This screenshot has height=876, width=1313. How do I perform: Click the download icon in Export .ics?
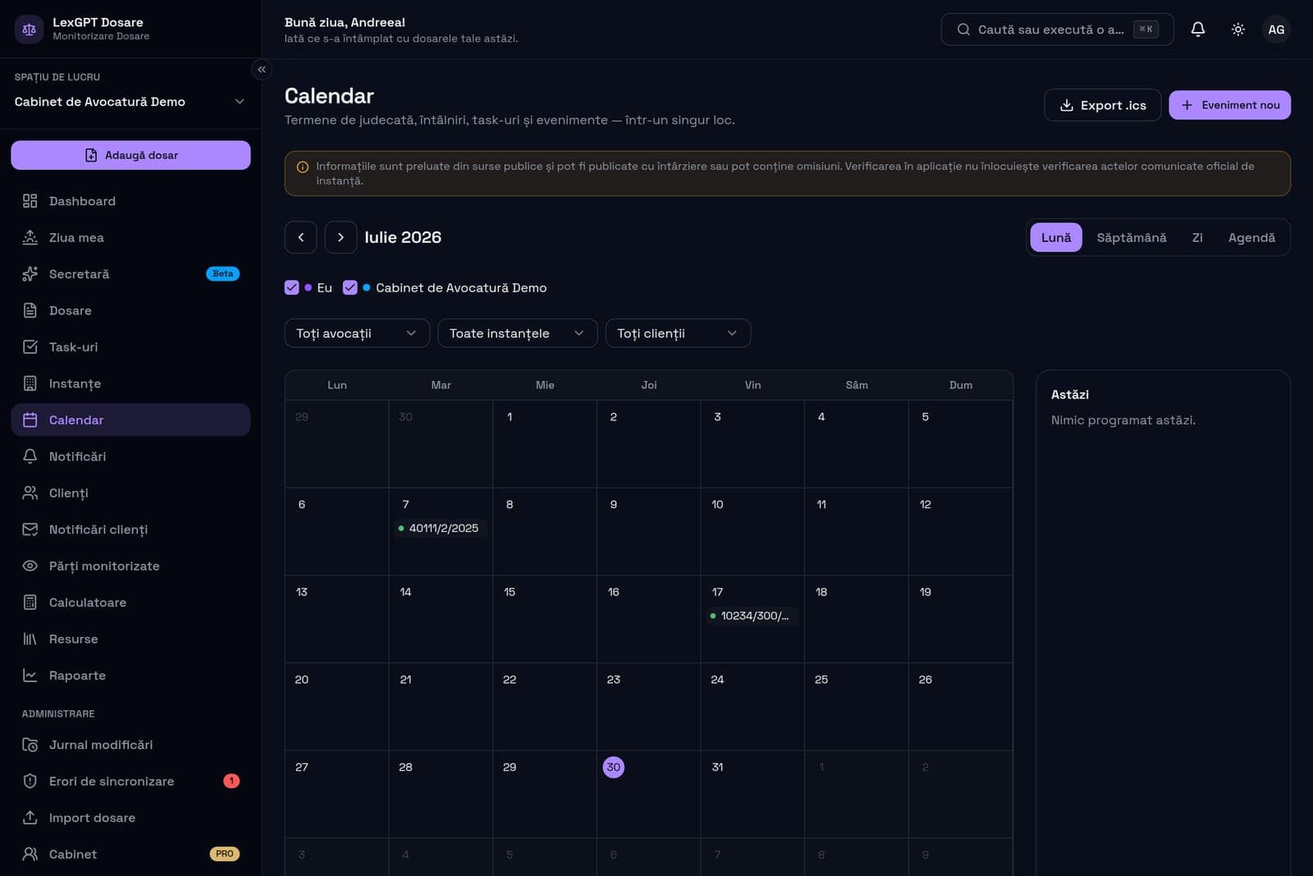[x=1067, y=105]
